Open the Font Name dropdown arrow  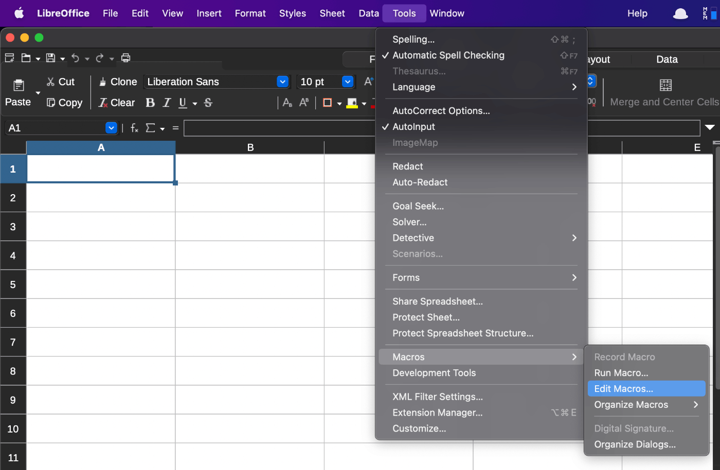[x=282, y=82]
